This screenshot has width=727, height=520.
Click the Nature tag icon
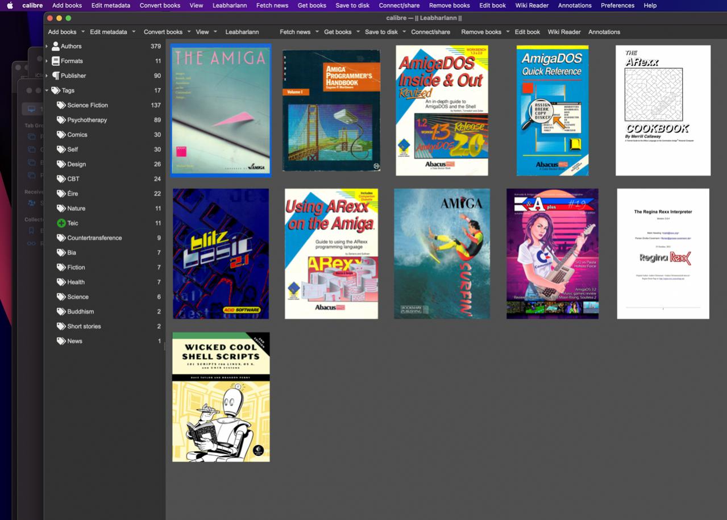(61, 209)
